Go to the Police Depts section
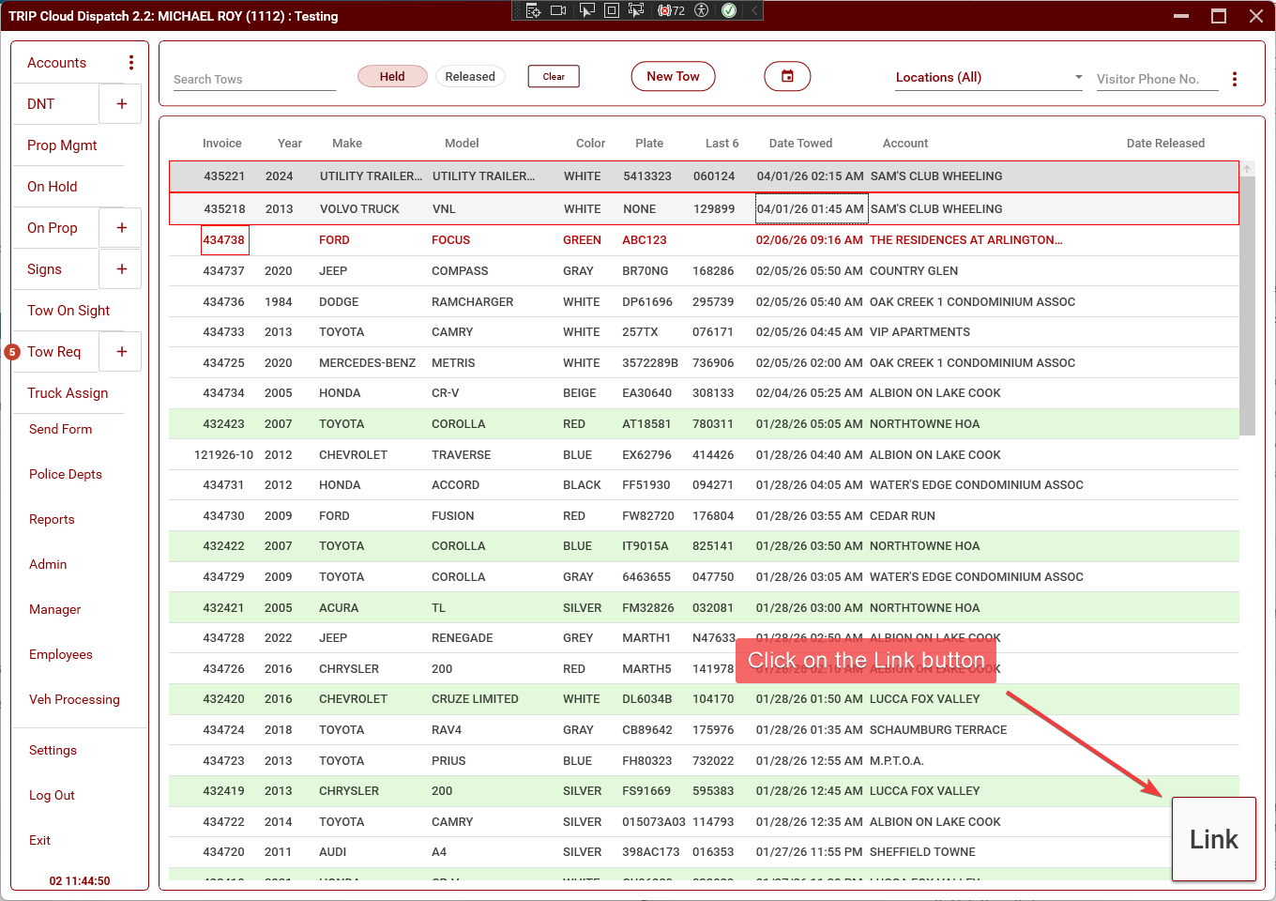 click(x=66, y=475)
